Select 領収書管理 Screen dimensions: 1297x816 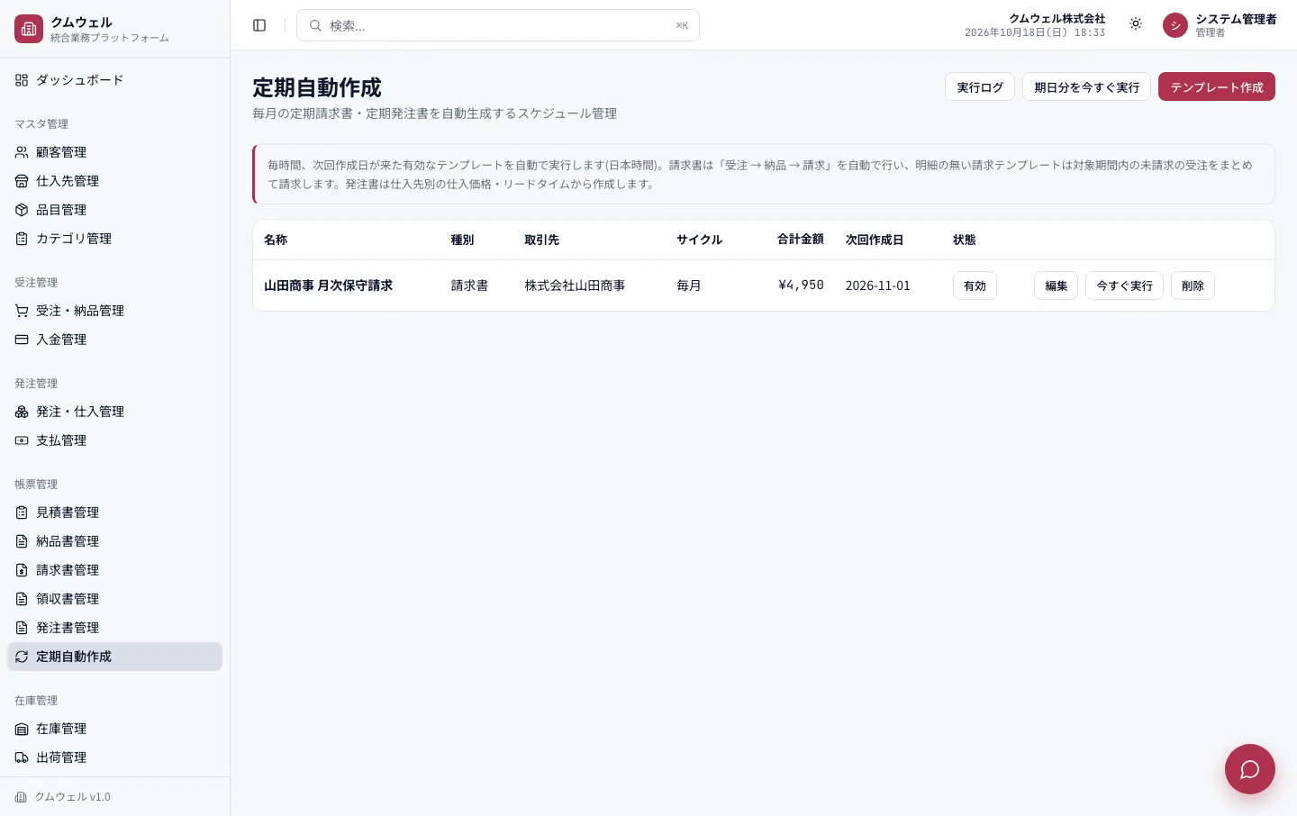point(114,599)
